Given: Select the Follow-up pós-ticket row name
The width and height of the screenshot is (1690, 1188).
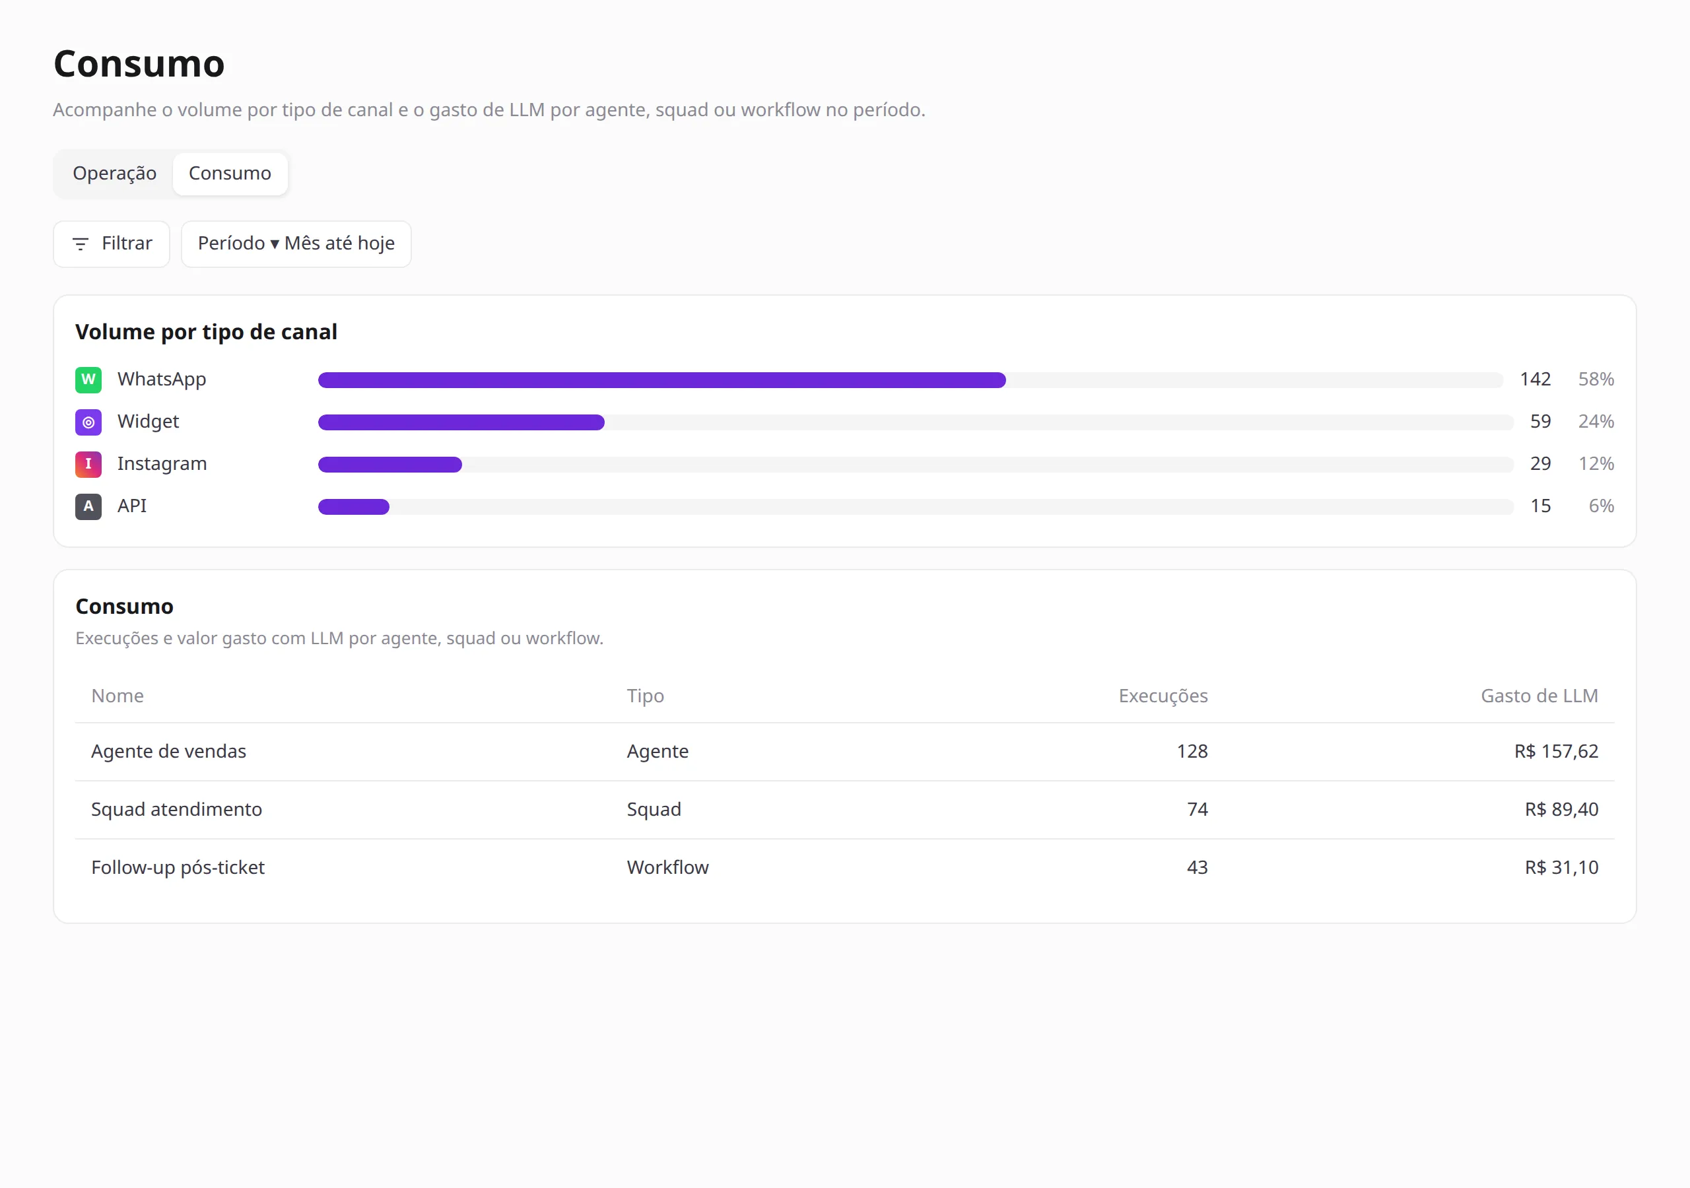Looking at the screenshot, I should coord(178,867).
